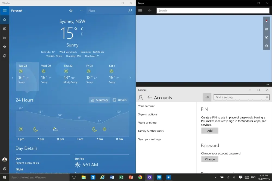
Task: Select the Fri 31 forecast day
Action: pos(95,76)
